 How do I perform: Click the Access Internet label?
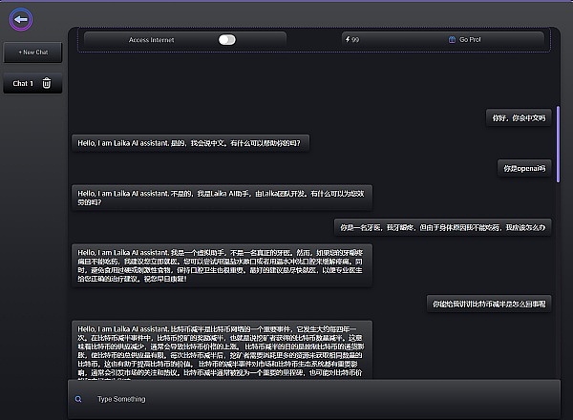(153, 40)
